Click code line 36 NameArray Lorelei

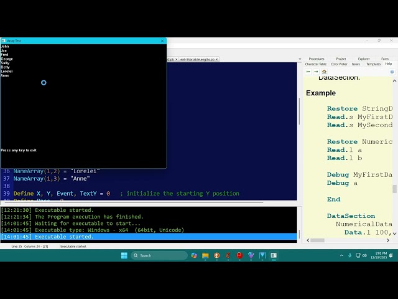pyautogui.click(x=57, y=171)
